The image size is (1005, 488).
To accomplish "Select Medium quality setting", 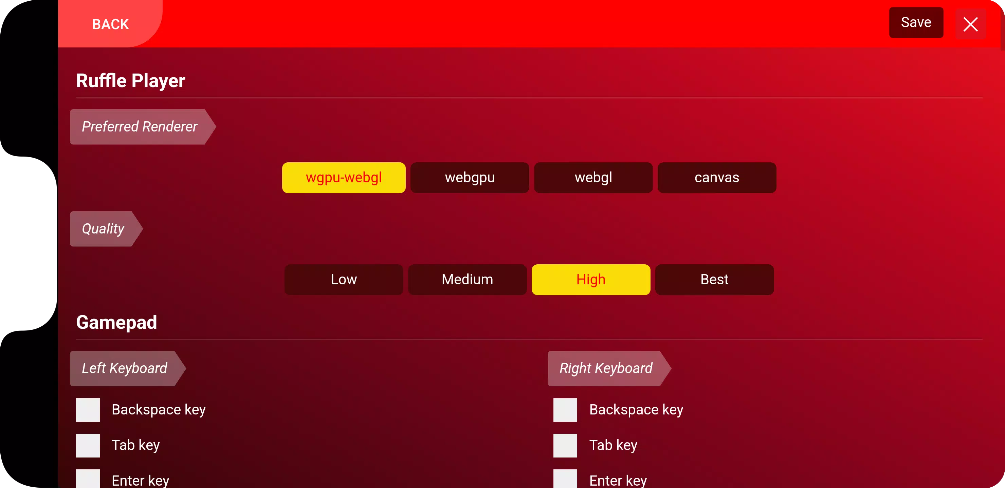I will (x=467, y=280).
